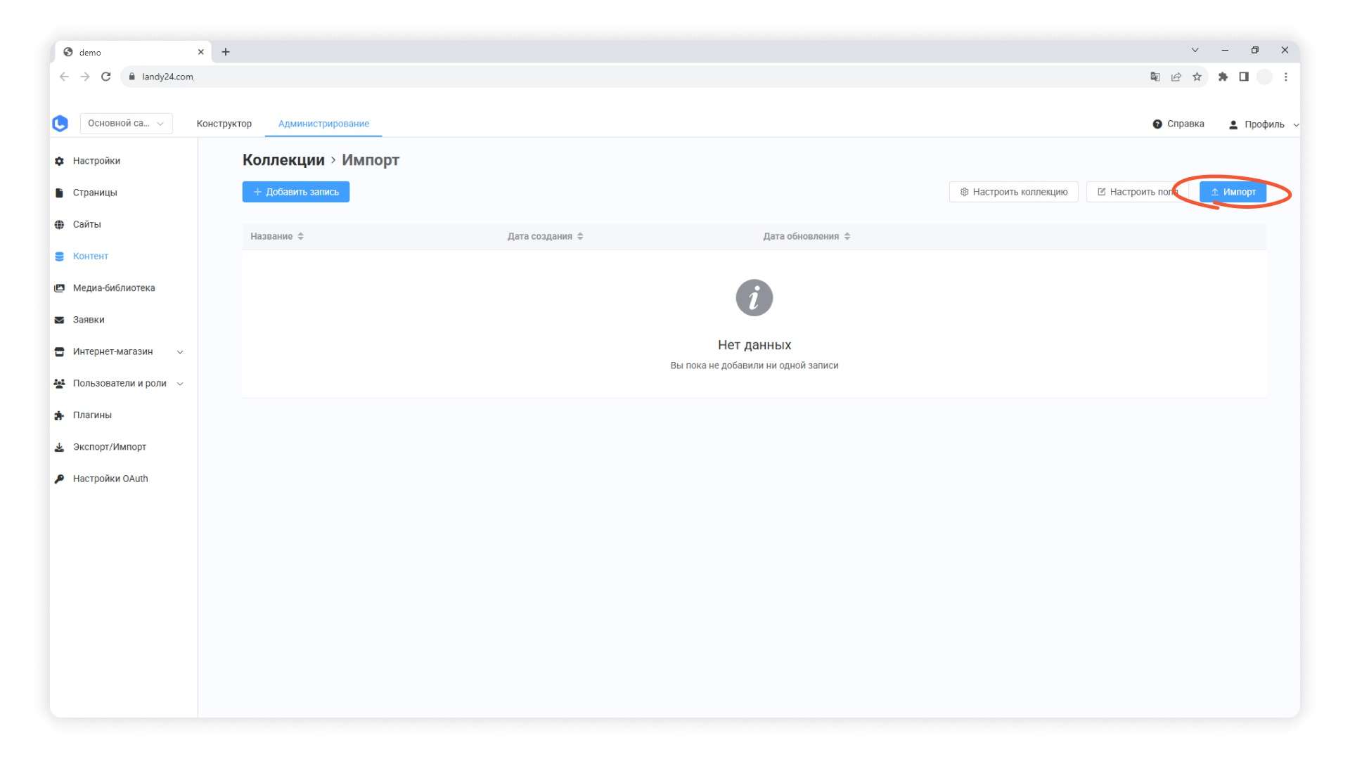Open Медиа-библиотека section
Viewport: 1350px width, 759px height.
coord(113,288)
